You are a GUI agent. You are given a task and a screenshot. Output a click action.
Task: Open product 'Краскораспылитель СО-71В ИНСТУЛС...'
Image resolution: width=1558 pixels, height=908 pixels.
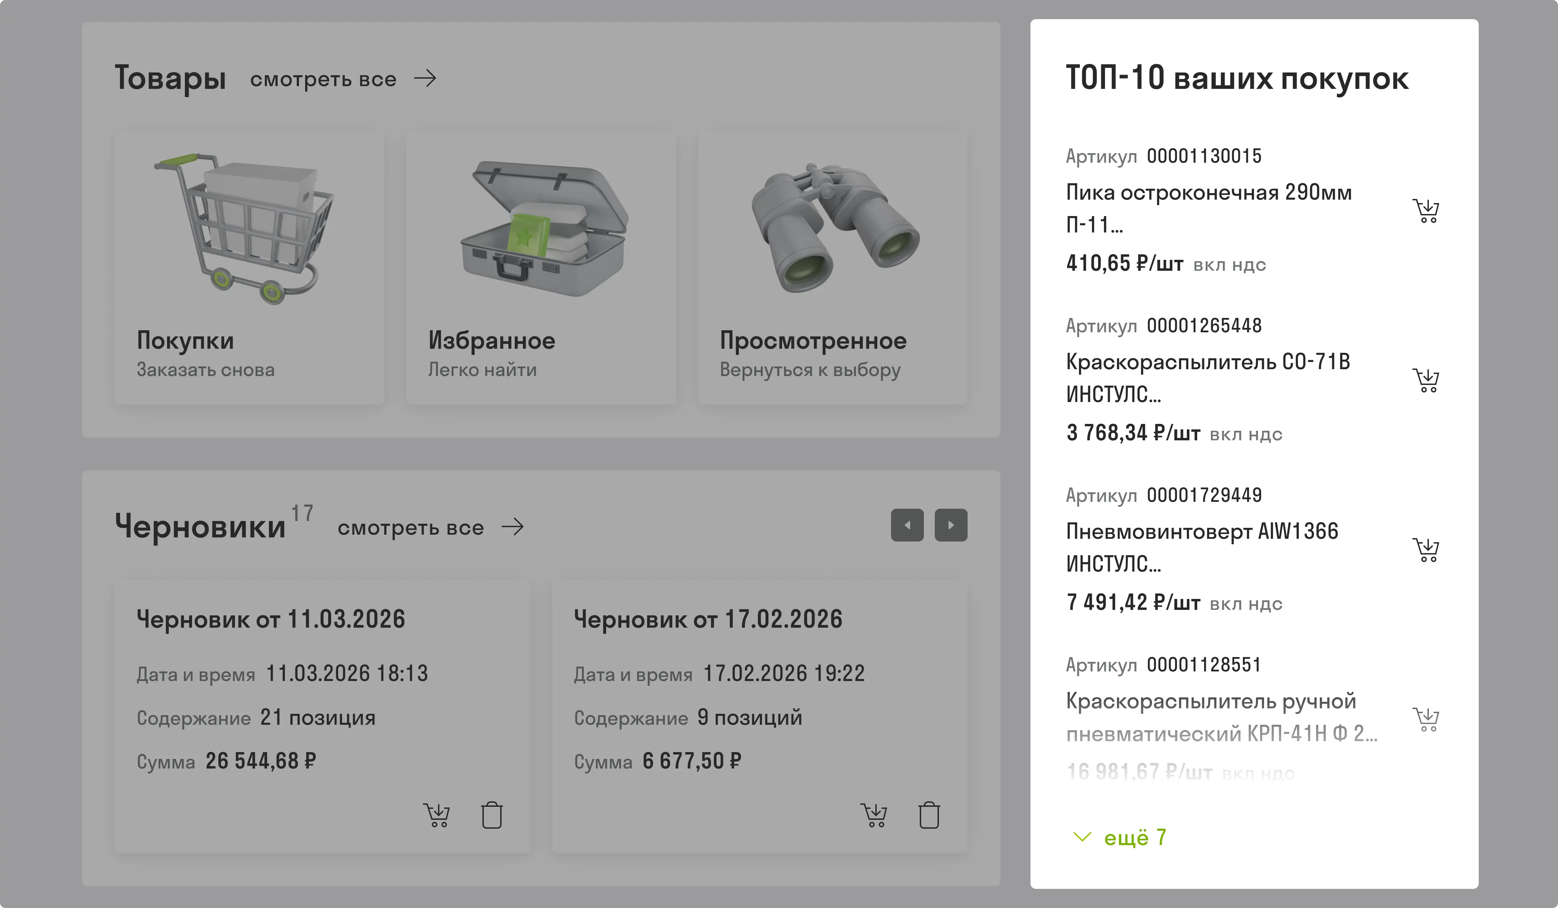pos(1208,378)
